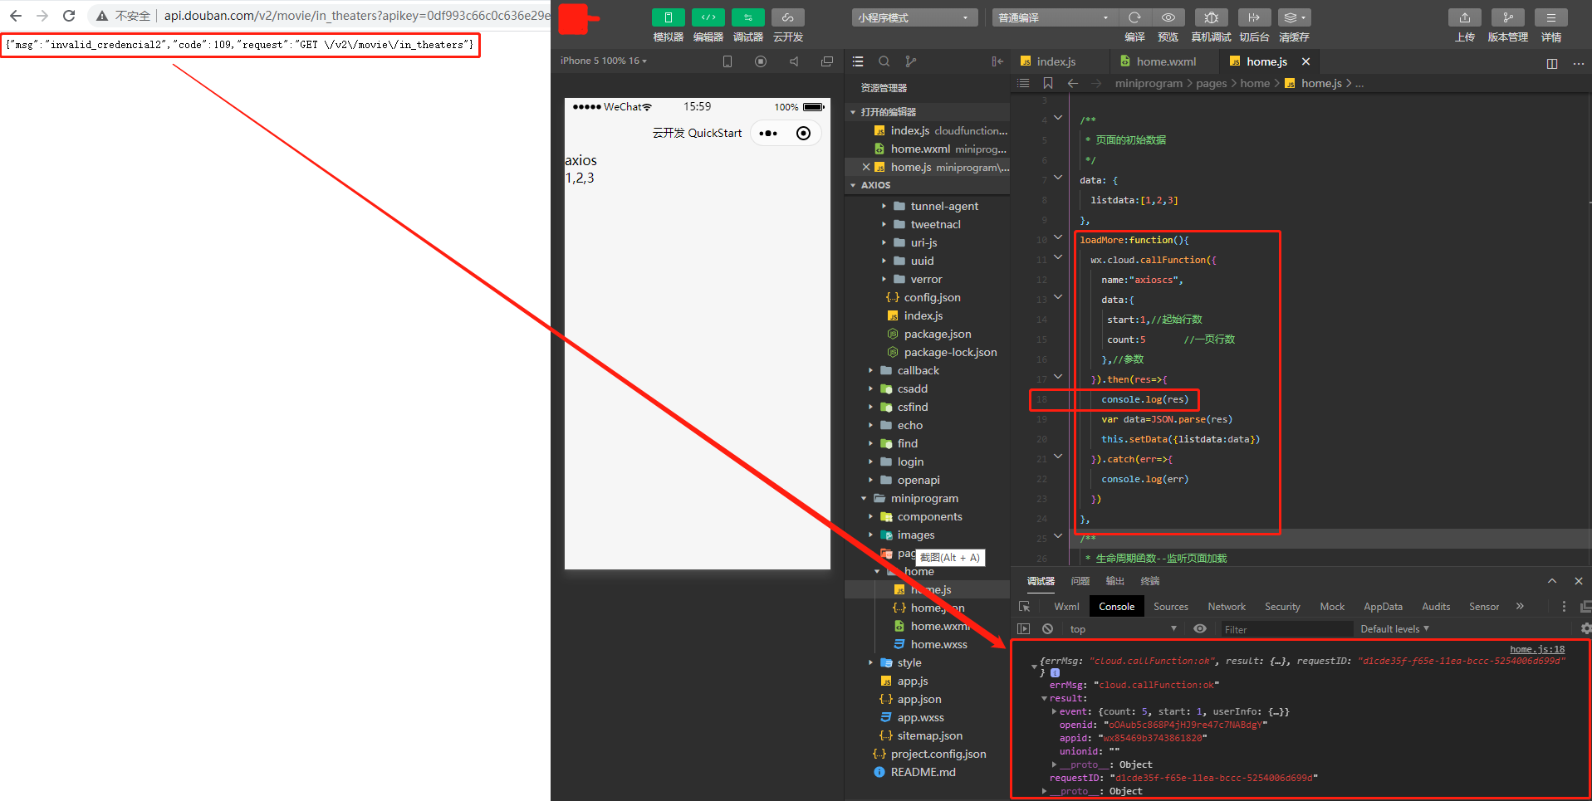Expand the tunnel-agent folder

point(944,206)
